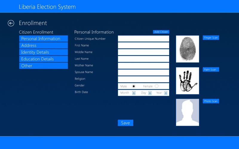The height and width of the screenshot is (149, 239).
Task: Click into the First Name field
Action: [143, 45]
